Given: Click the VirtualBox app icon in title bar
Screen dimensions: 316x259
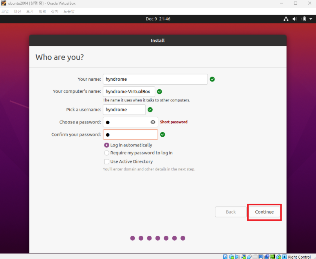Looking at the screenshot, I should 4,3.
